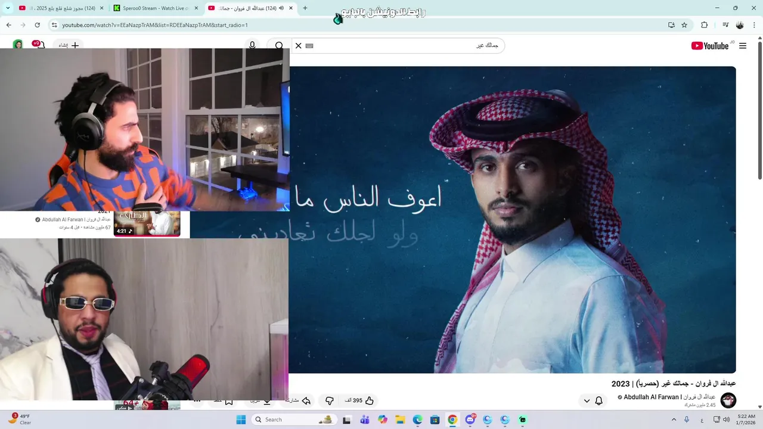This screenshot has height=429, width=763.
Task: Close the active YouTube tab
Action: pyautogui.click(x=290, y=8)
